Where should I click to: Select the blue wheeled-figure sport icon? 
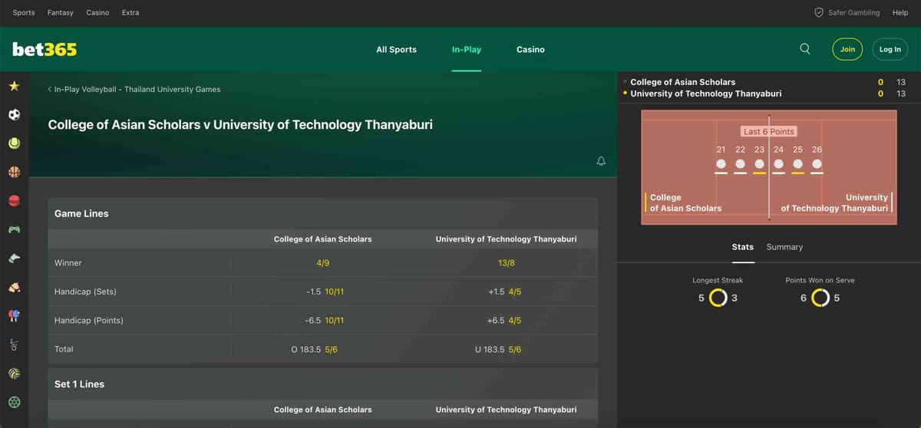(x=14, y=344)
